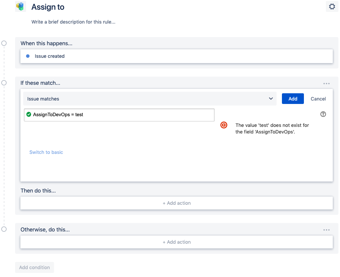Viewport: 340px width, 277px height.
Task: Click the question mark help icon
Action: pyautogui.click(x=323, y=114)
